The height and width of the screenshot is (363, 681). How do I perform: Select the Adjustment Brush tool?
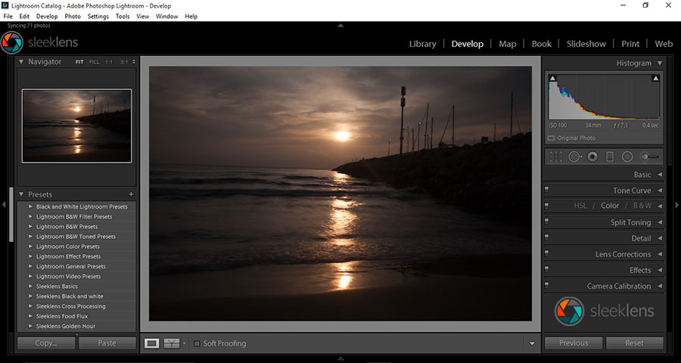pos(649,157)
